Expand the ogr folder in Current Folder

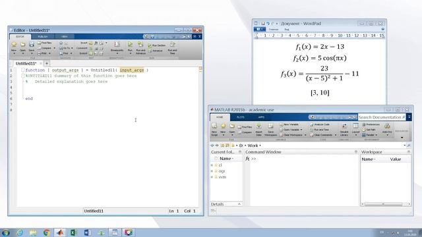point(212,171)
